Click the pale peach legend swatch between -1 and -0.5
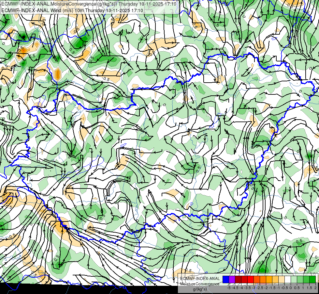 pos(282,279)
